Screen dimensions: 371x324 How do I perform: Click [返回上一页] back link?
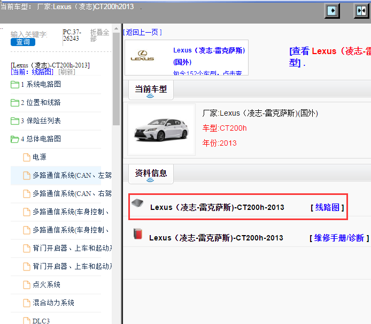(142, 32)
